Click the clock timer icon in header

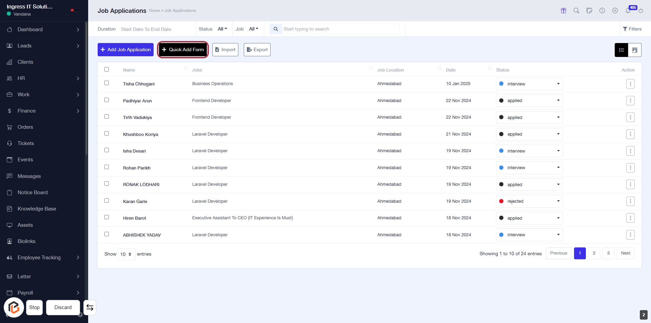[x=602, y=11]
